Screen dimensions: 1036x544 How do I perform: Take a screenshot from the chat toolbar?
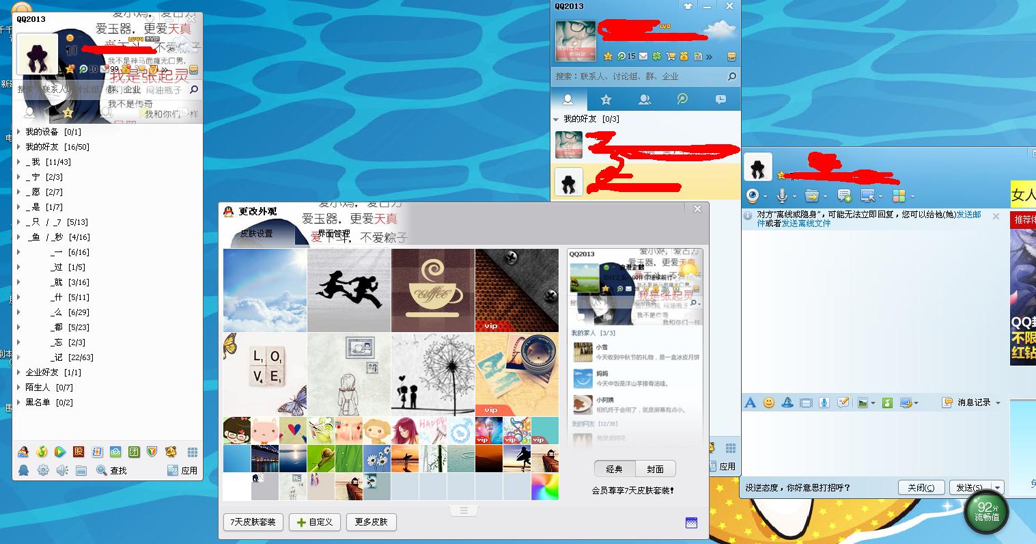[x=906, y=403]
